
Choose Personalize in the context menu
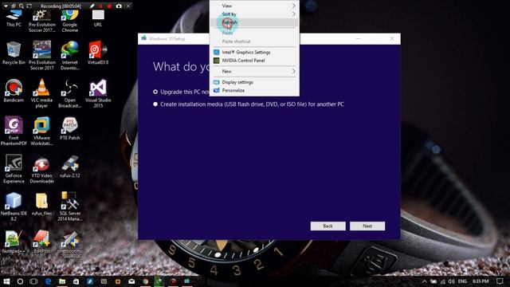(254, 90)
